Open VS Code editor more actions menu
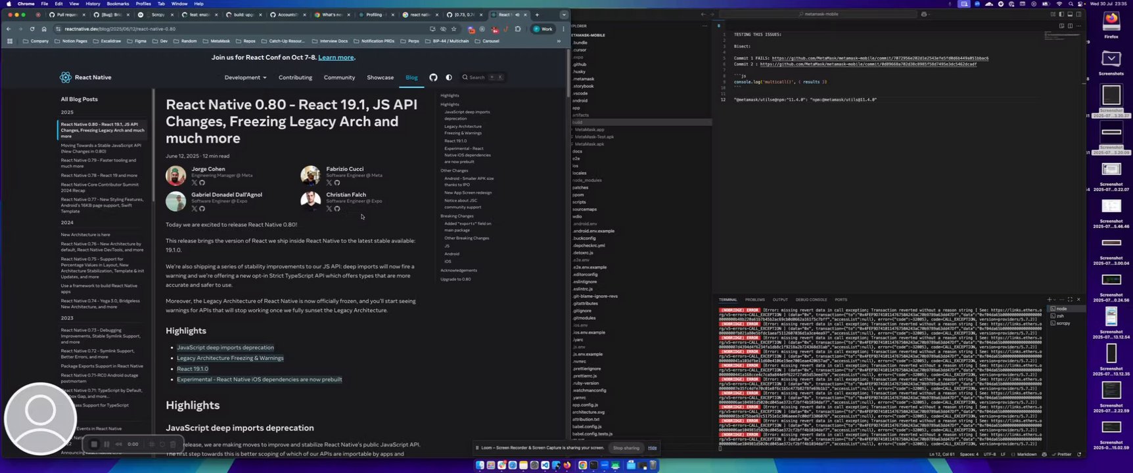The width and height of the screenshot is (1133, 473). coord(1078,26)
